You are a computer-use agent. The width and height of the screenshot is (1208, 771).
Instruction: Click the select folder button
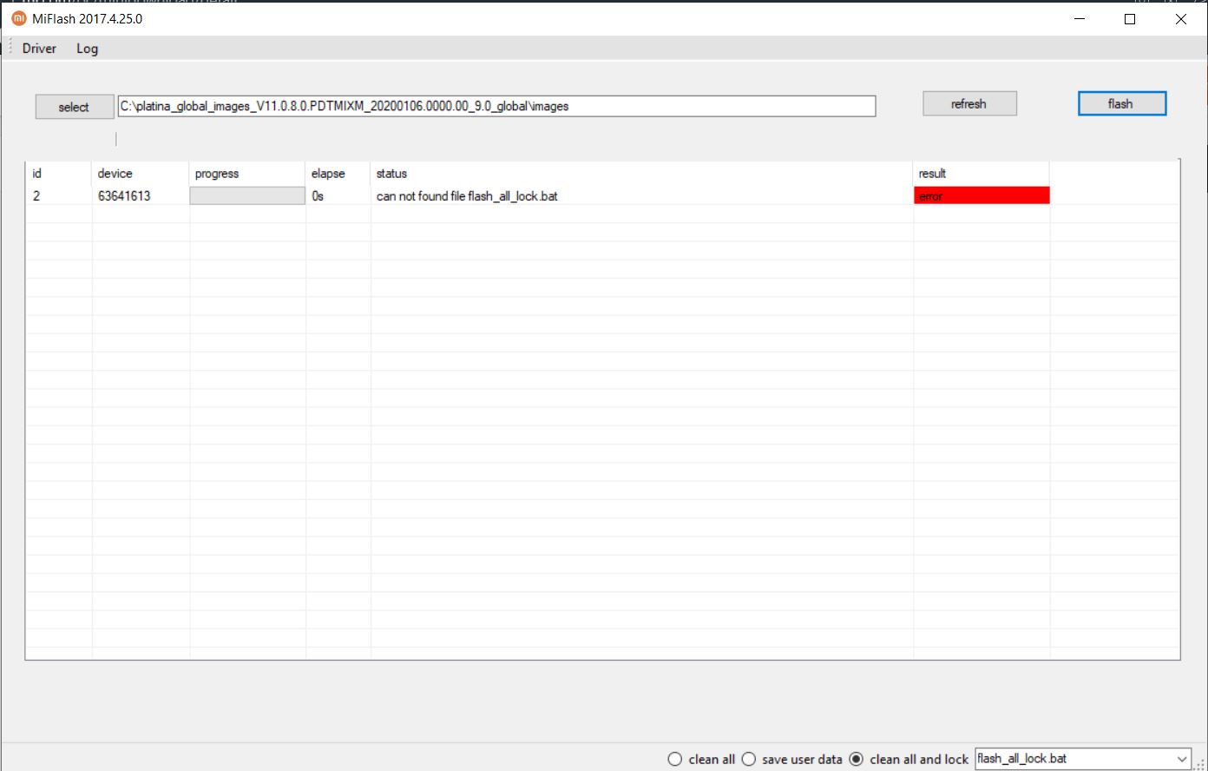coord(74,107)
